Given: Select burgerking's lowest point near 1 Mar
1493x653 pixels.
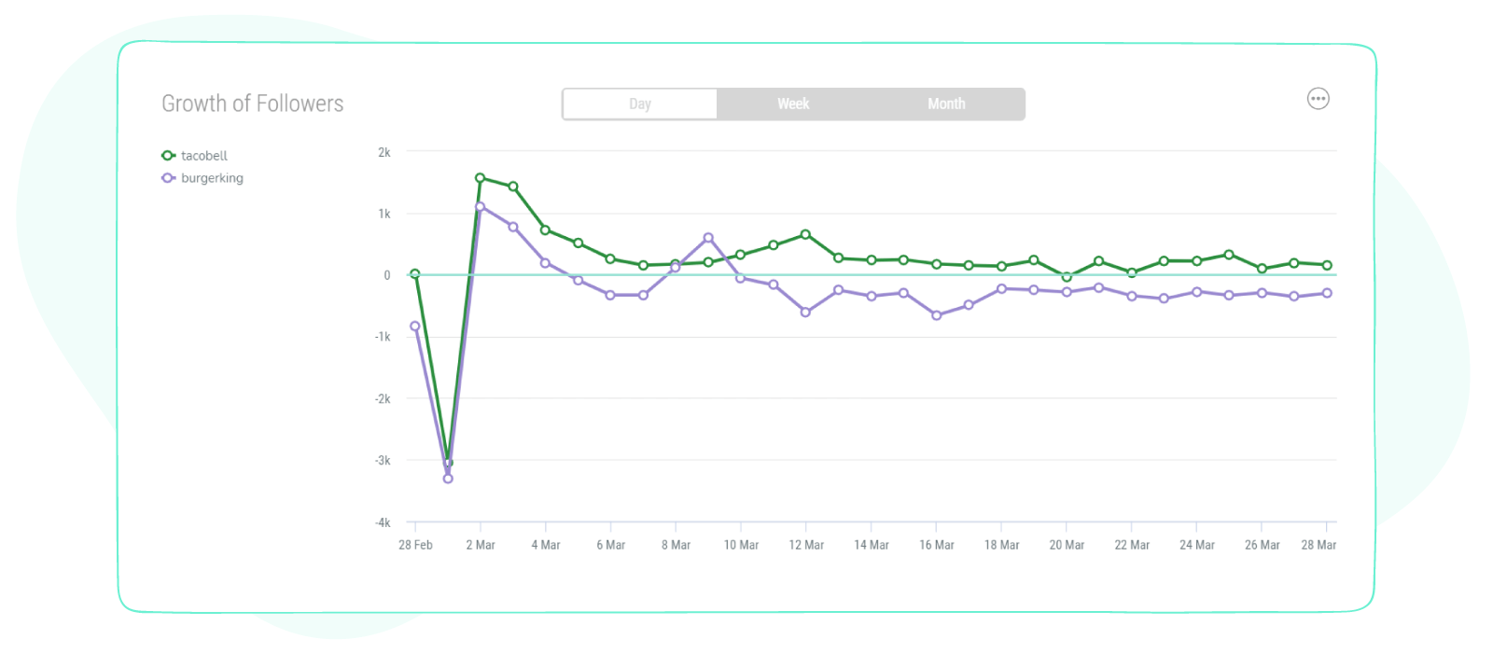Looking at the screenshot, I should tap(447, 478).
